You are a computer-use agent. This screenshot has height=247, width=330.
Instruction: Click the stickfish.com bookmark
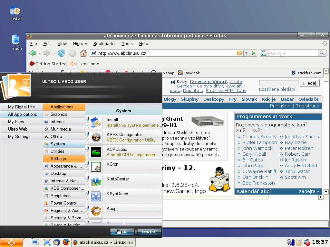coord(306,73)
